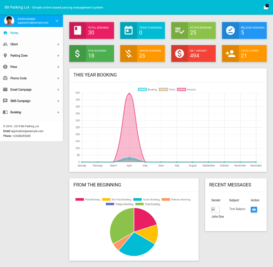Go to Home in the sidebar
The image size is (273, 267).
pyautogui.click(x=14, y=33)
